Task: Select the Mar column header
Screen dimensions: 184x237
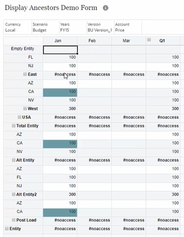Action: [129, 40]
